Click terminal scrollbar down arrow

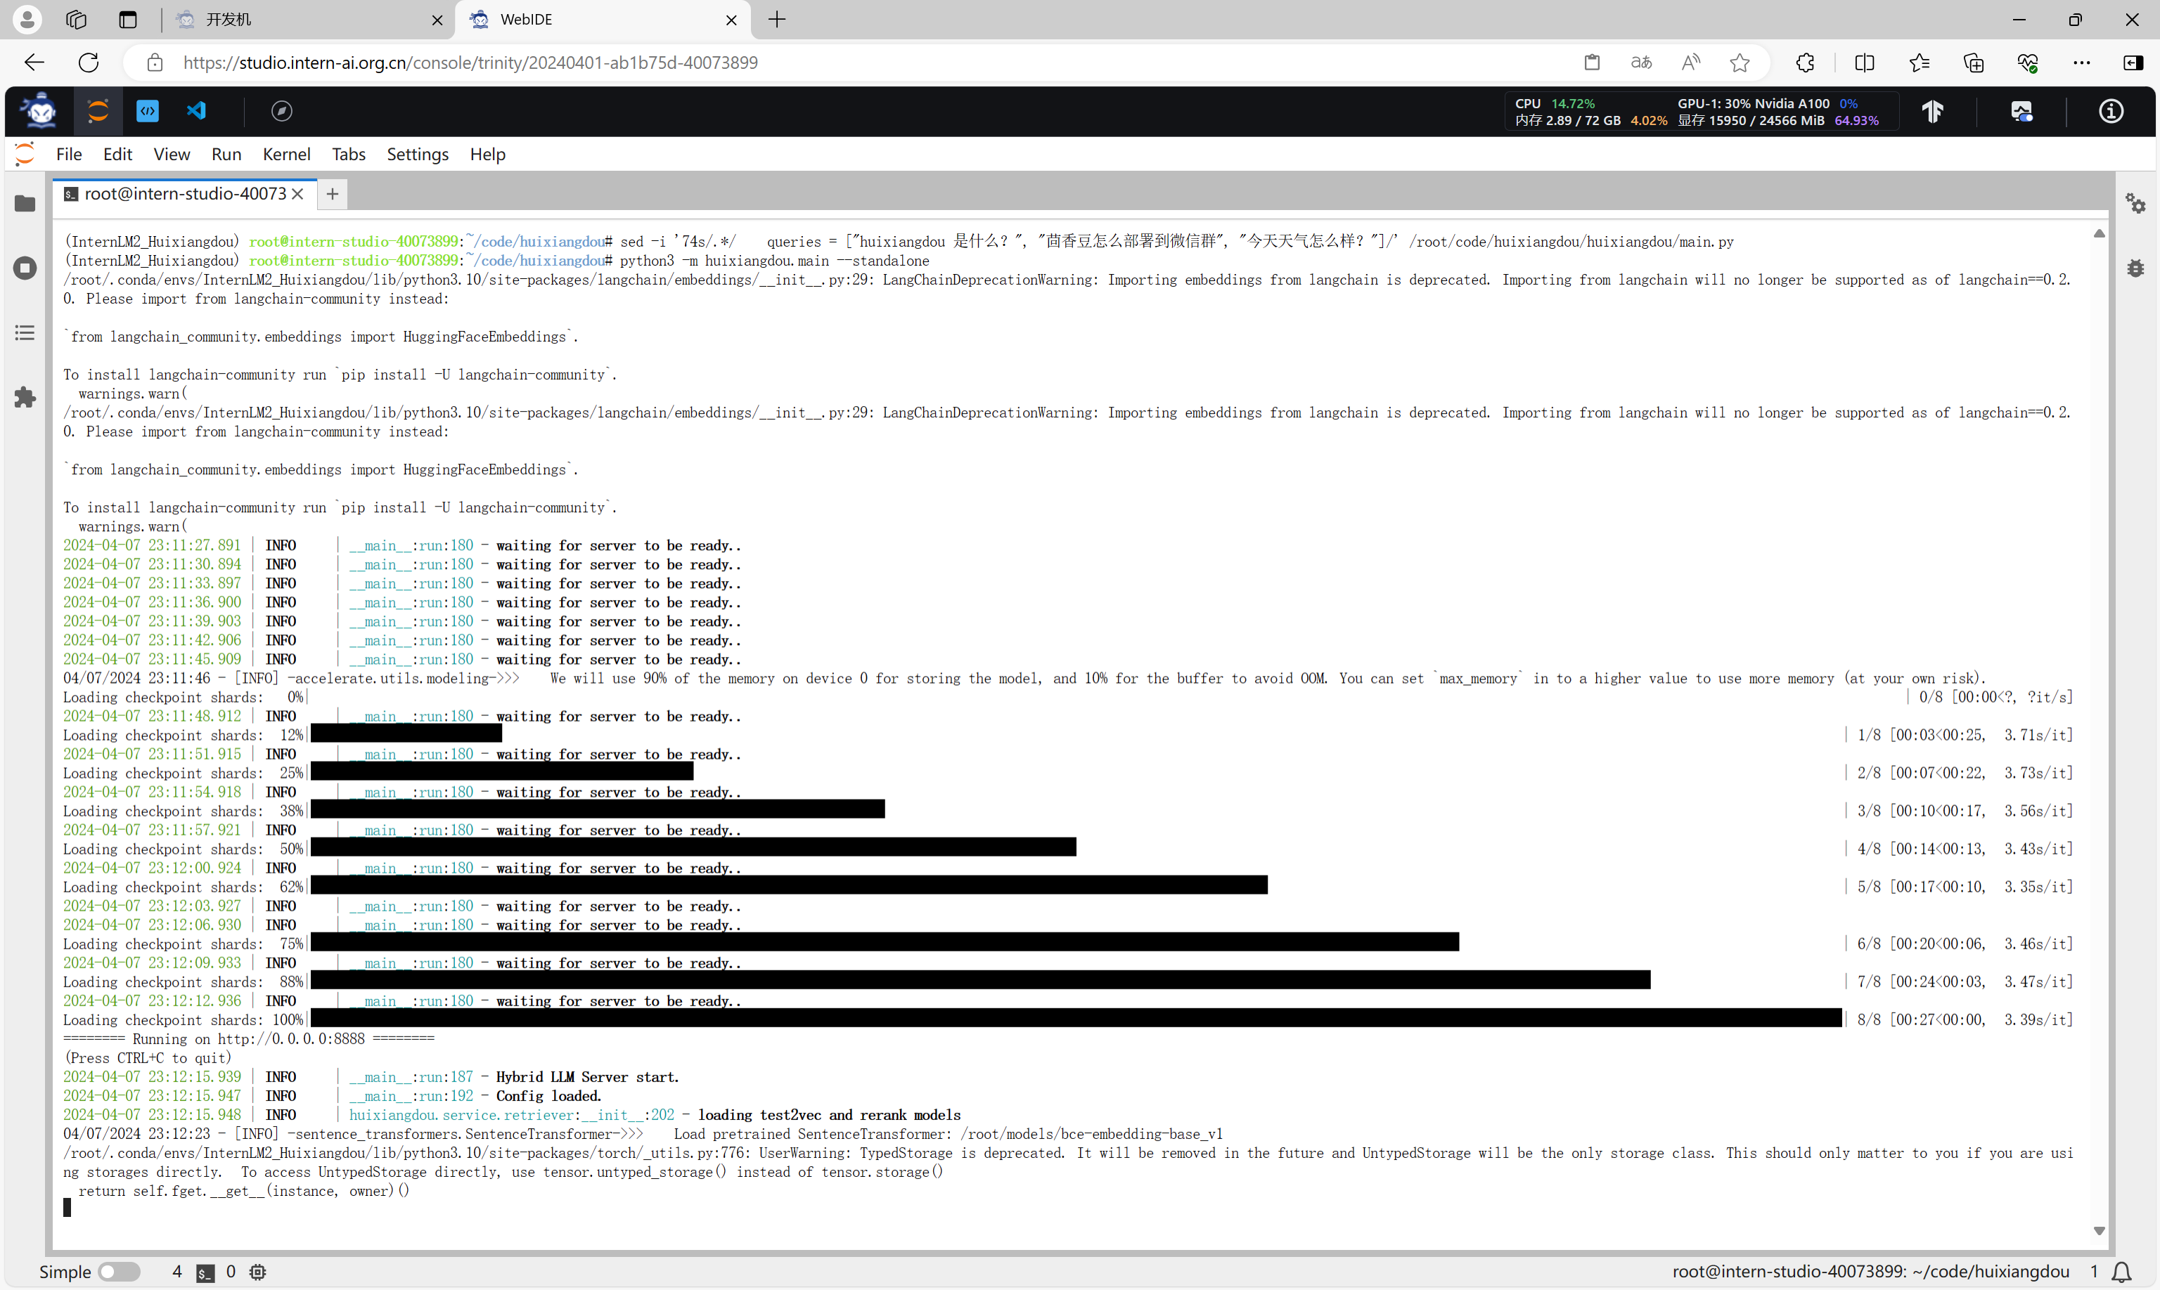2098,1231
